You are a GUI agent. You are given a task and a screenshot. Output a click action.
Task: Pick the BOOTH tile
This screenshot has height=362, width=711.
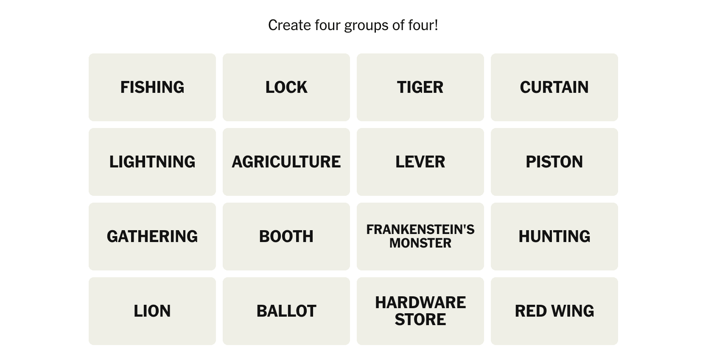pos(286,237)
